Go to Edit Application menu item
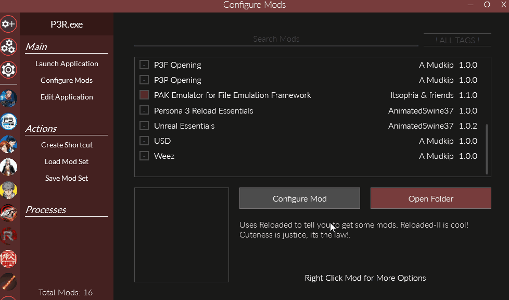The width and height of the screenshot is (509, 300). coord(67,97)
